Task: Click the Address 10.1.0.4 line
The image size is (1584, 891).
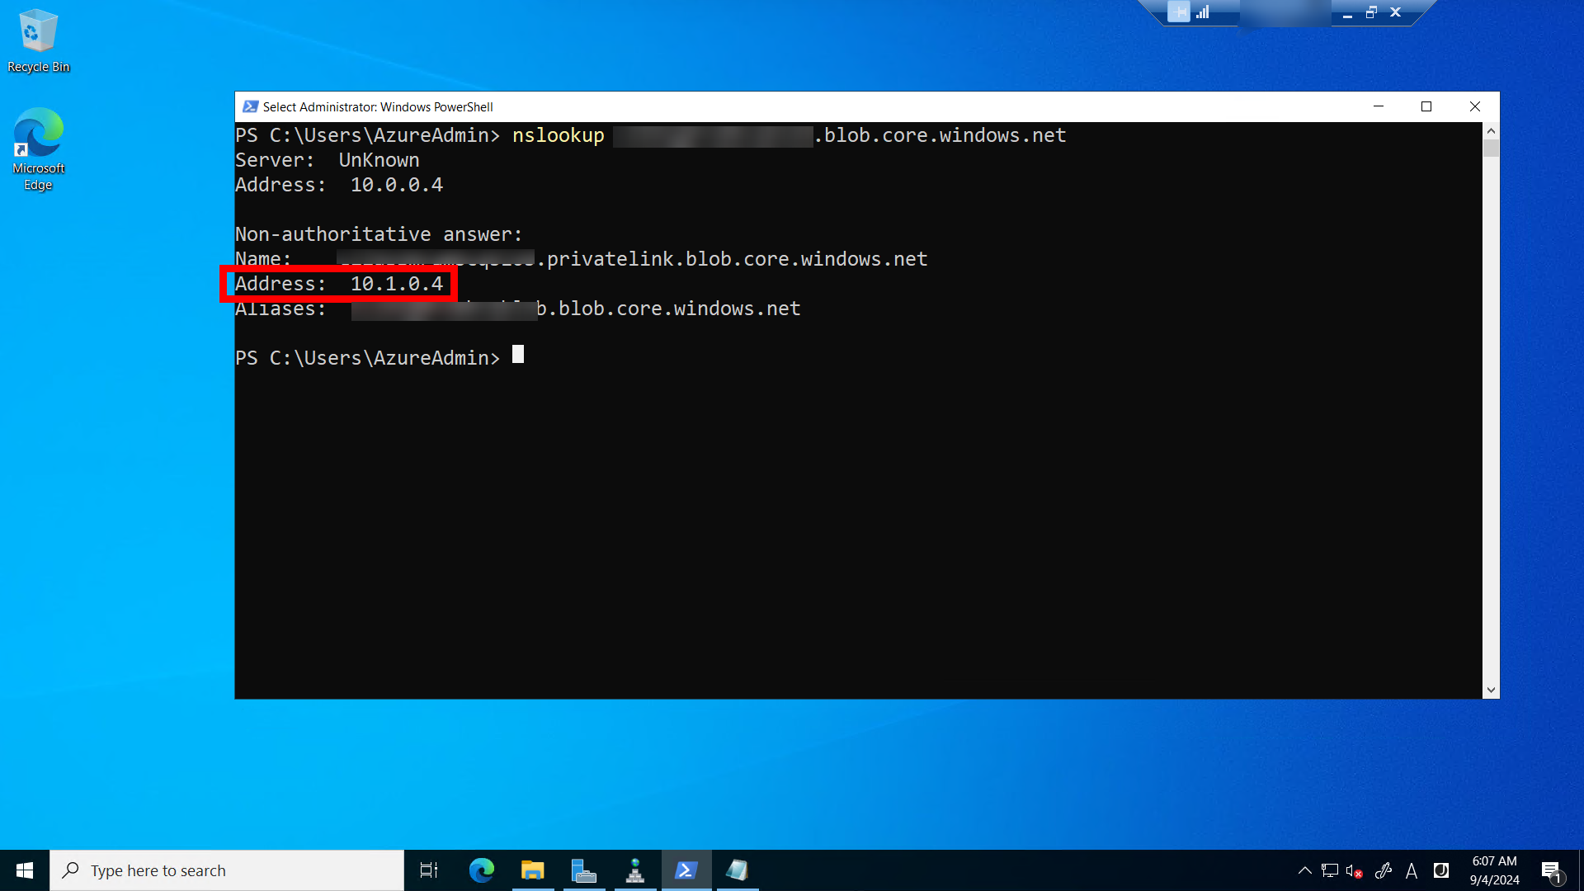Action: tap(339, 284)
